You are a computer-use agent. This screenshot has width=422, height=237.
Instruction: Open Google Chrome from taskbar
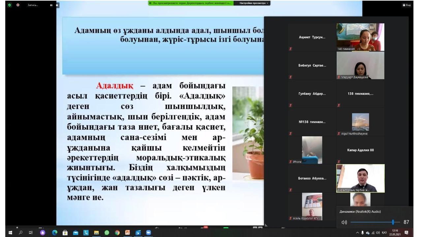click(x=117, y=232)
